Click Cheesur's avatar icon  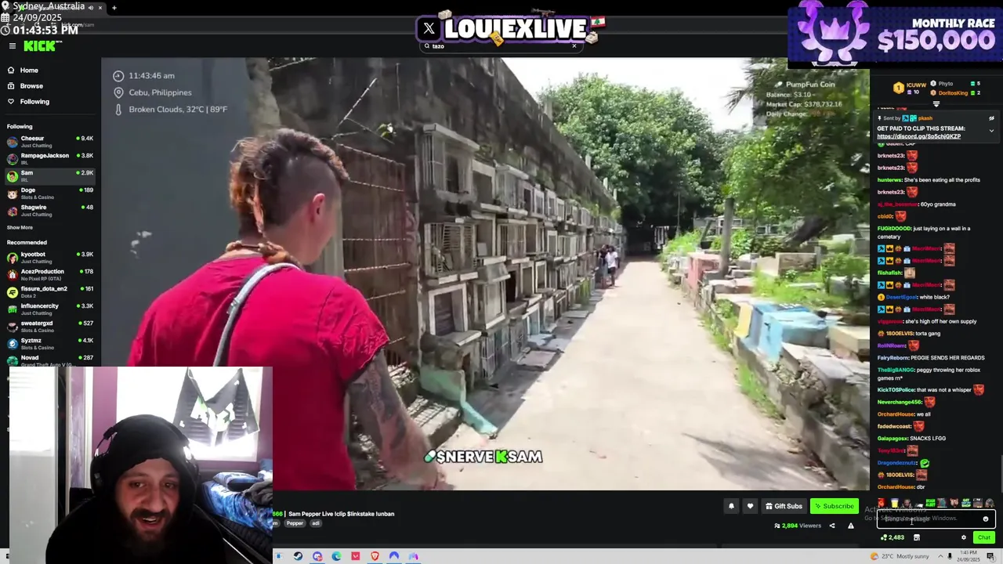[12, 142]
